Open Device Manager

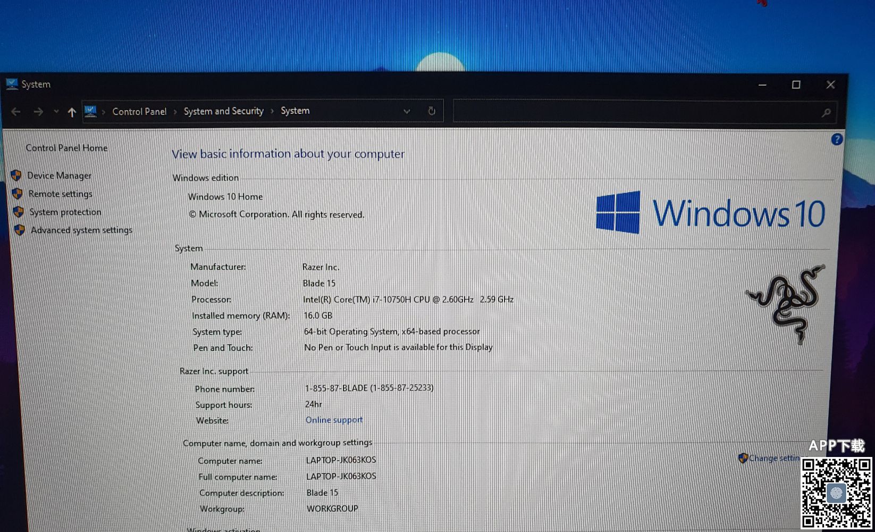click(x=59, y=176)
